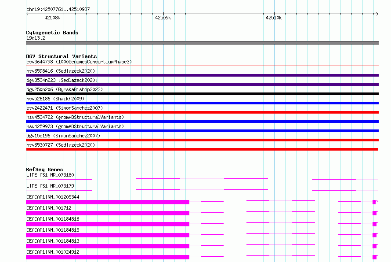The width and height of the screenshot is (391, 262).
Task: Open the nsv4534722 (gnomADStructuralVariants) label
Action: click(75, 117)
